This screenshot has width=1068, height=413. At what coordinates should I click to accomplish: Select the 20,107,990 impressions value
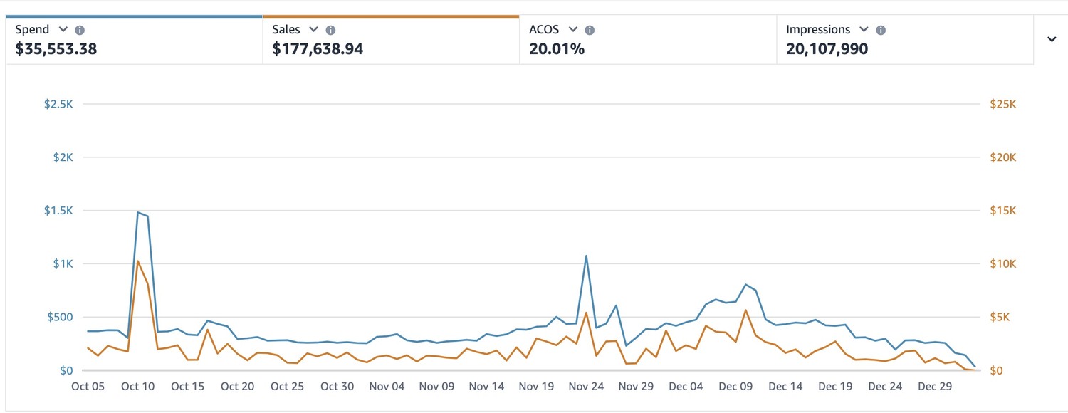827,49
